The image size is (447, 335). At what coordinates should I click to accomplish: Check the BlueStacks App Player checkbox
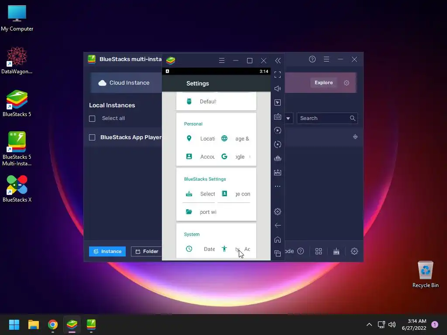pyautogui.click(x=92, y=137)
